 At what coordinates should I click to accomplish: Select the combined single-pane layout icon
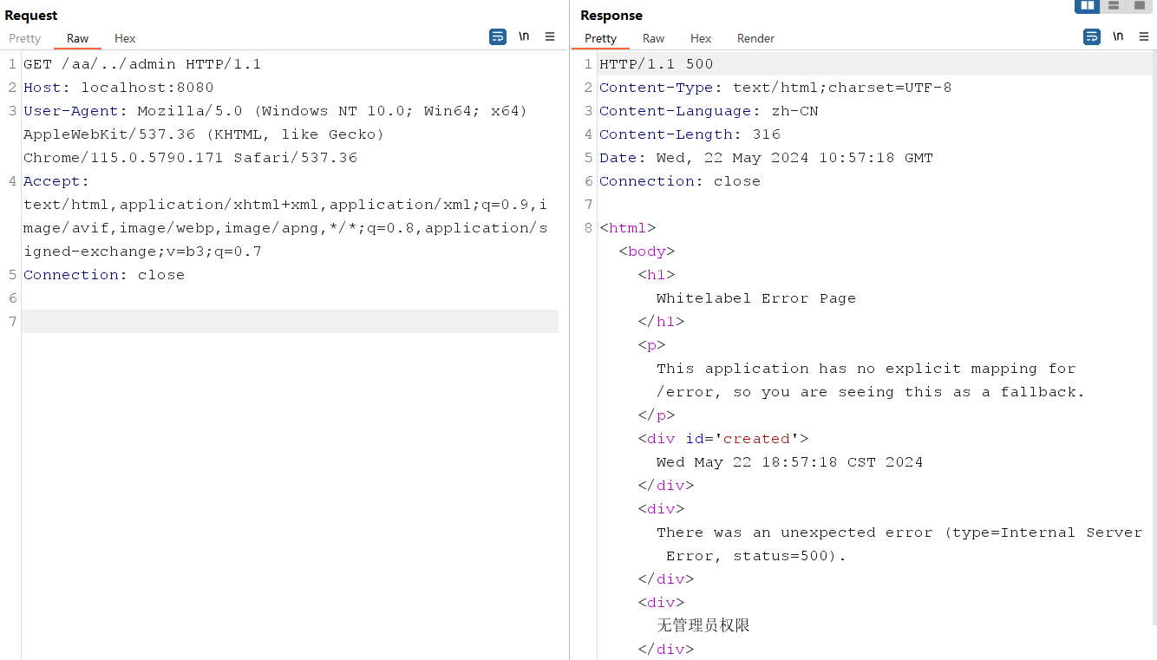click(x=1140, y=6)
